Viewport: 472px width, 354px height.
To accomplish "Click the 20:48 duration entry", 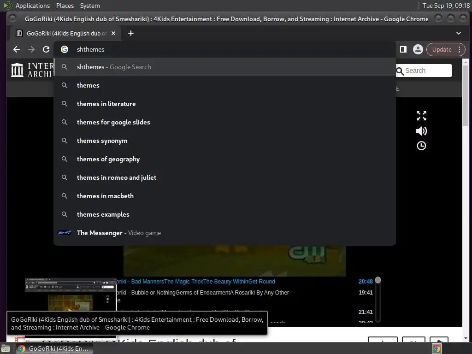I will click(x=366, y=282).
